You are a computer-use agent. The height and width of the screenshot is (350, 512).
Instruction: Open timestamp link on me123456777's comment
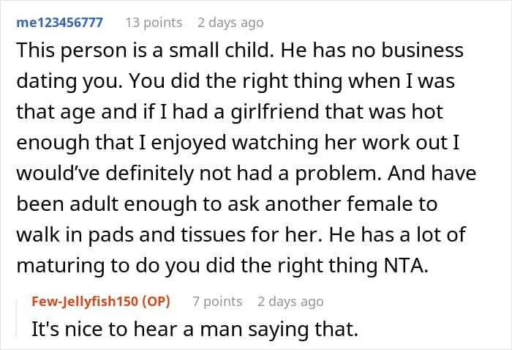[230, 23]
